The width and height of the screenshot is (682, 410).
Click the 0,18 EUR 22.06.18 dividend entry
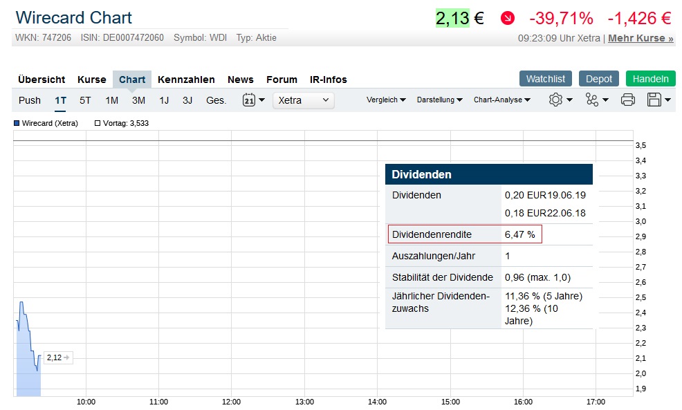(x=545, y=213)
